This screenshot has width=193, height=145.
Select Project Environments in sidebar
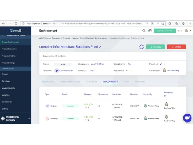click(15, 42)
